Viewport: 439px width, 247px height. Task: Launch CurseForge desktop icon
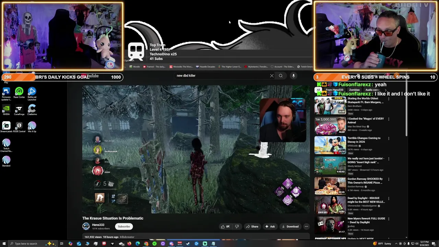point(19,110)
